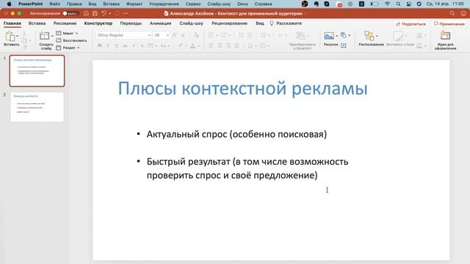Image resolution: width=470 pixels, height=264 pixels.
Task: Open the Gilroy Regular font name box
Action: (x=123, y=35)
